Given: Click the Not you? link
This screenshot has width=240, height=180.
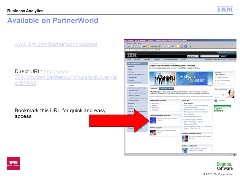Looking at the screenshot, I should 224,59.
